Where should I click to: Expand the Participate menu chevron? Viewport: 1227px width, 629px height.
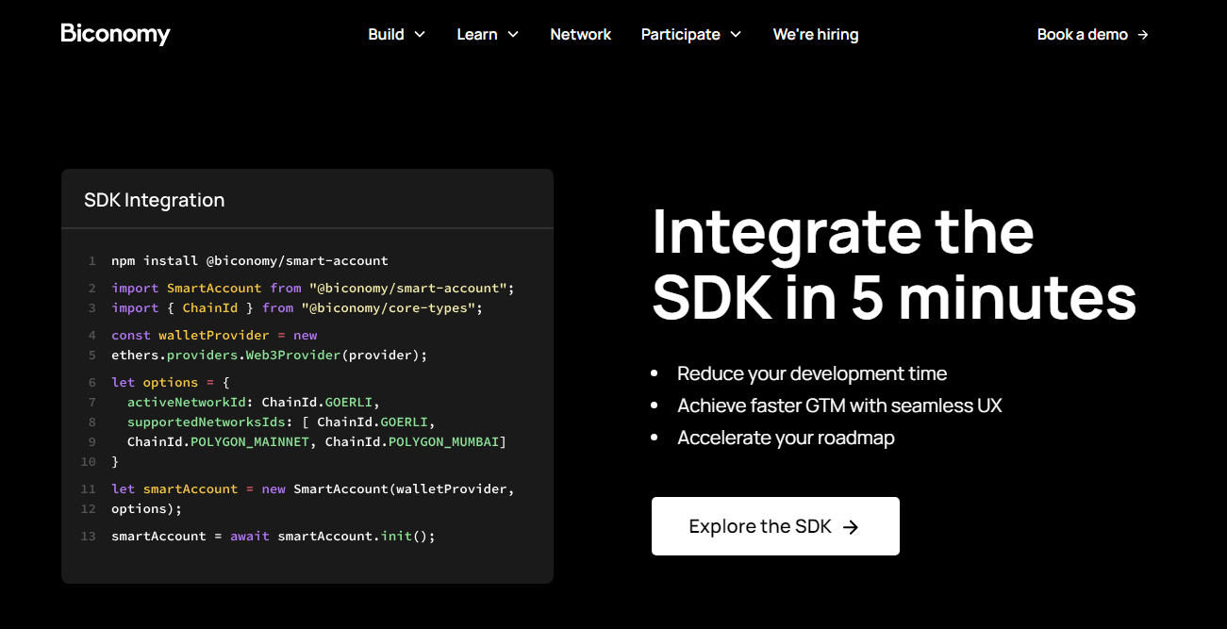(x=736, y=35)
